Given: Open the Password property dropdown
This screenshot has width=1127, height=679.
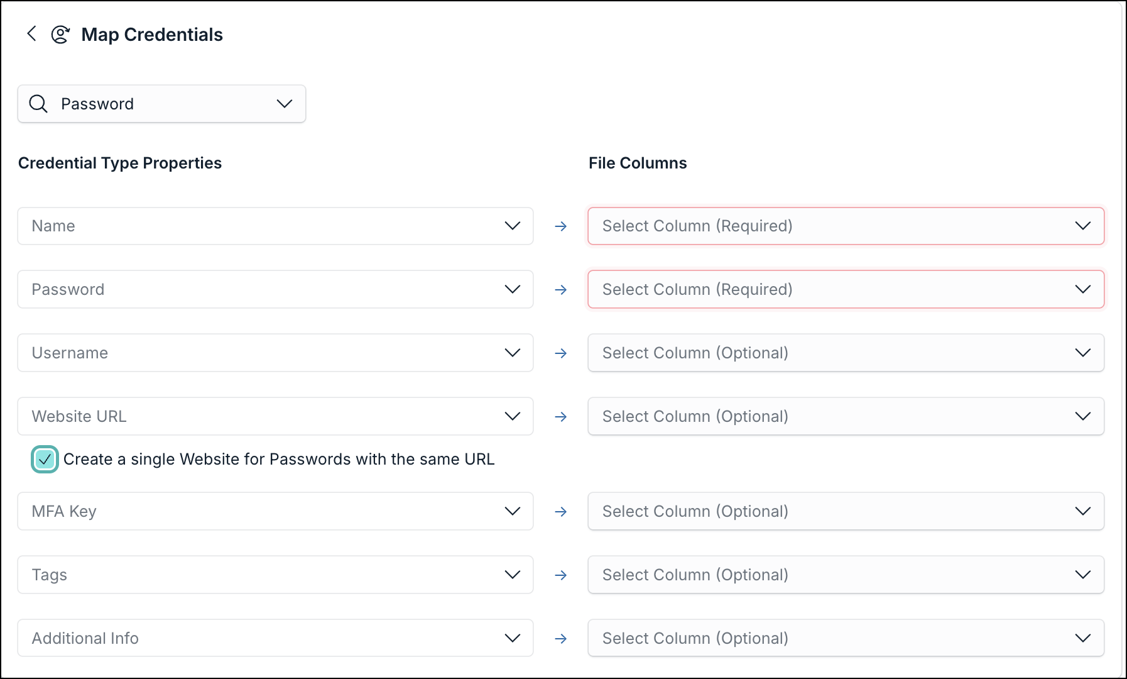Looking at the screenshot, I should click(275, 289).
